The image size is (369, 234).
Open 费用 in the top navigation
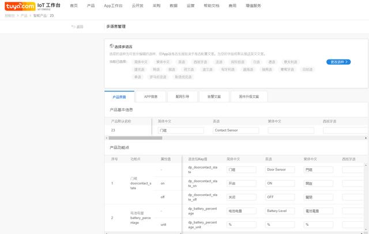tap(232, 6)
